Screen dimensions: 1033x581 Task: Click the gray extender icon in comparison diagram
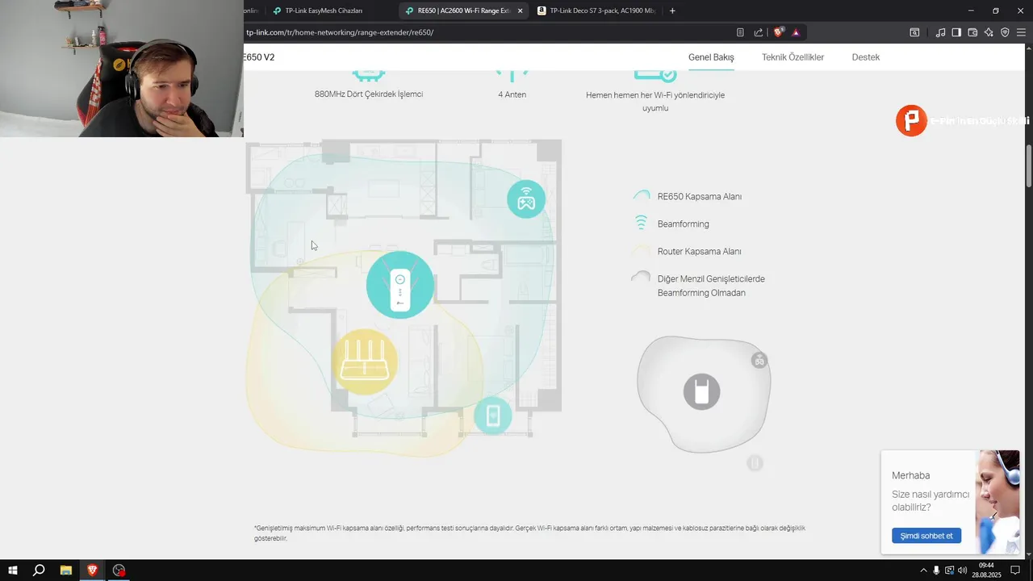(x=701, y=391)
